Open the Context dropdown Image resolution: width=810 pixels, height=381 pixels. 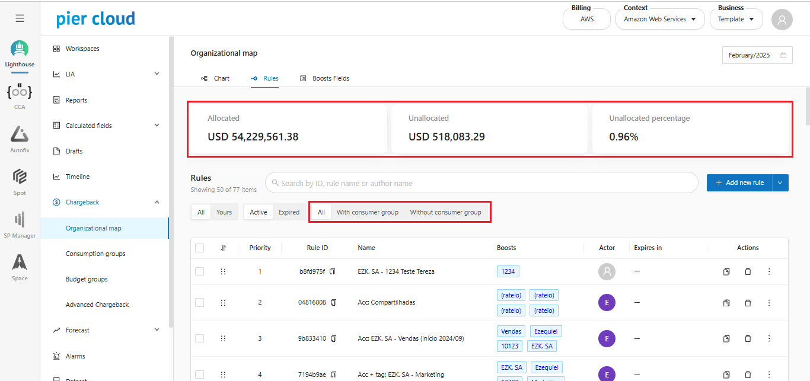pyautogui.click(x=660, y=19)
